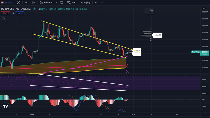
Task: Select the 12526.53 price label
Action: coord(157,35)
